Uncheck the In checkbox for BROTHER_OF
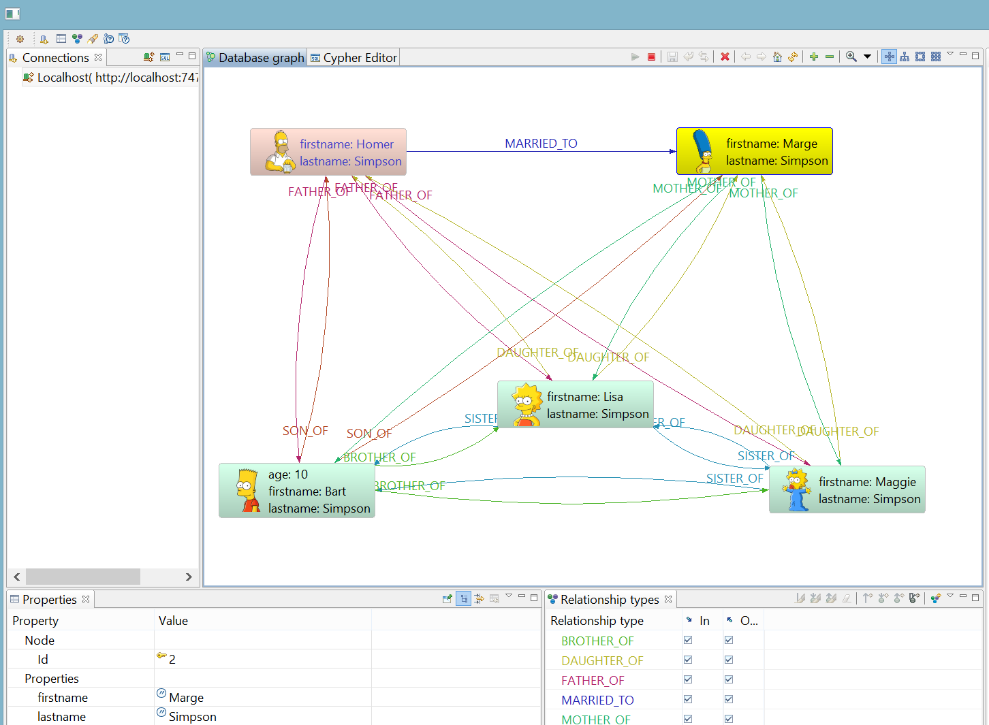 [687, 640]
